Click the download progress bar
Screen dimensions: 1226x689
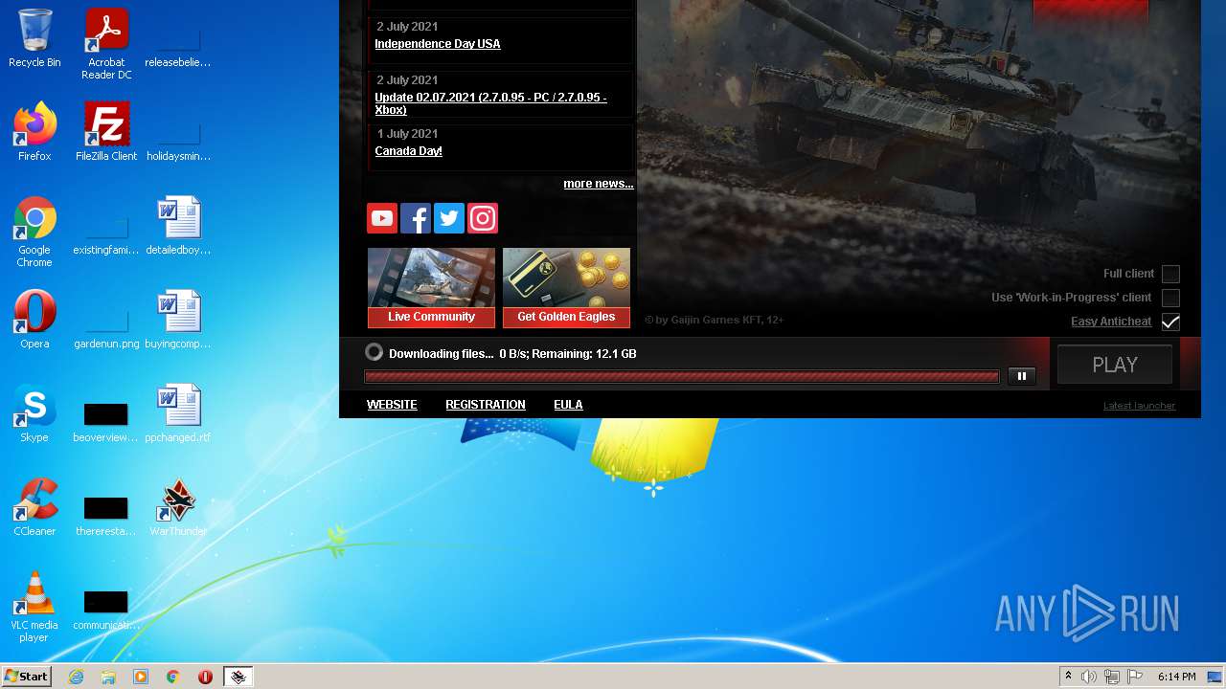[682, 376]
